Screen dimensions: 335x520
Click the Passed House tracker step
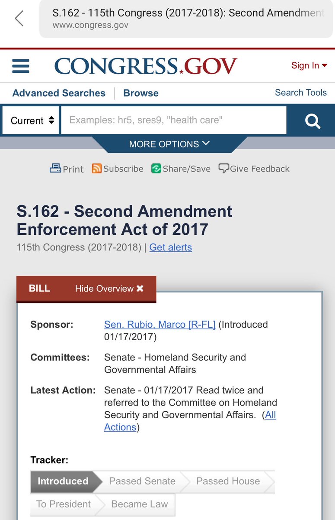pyautogui.click(x=228, y=481)
